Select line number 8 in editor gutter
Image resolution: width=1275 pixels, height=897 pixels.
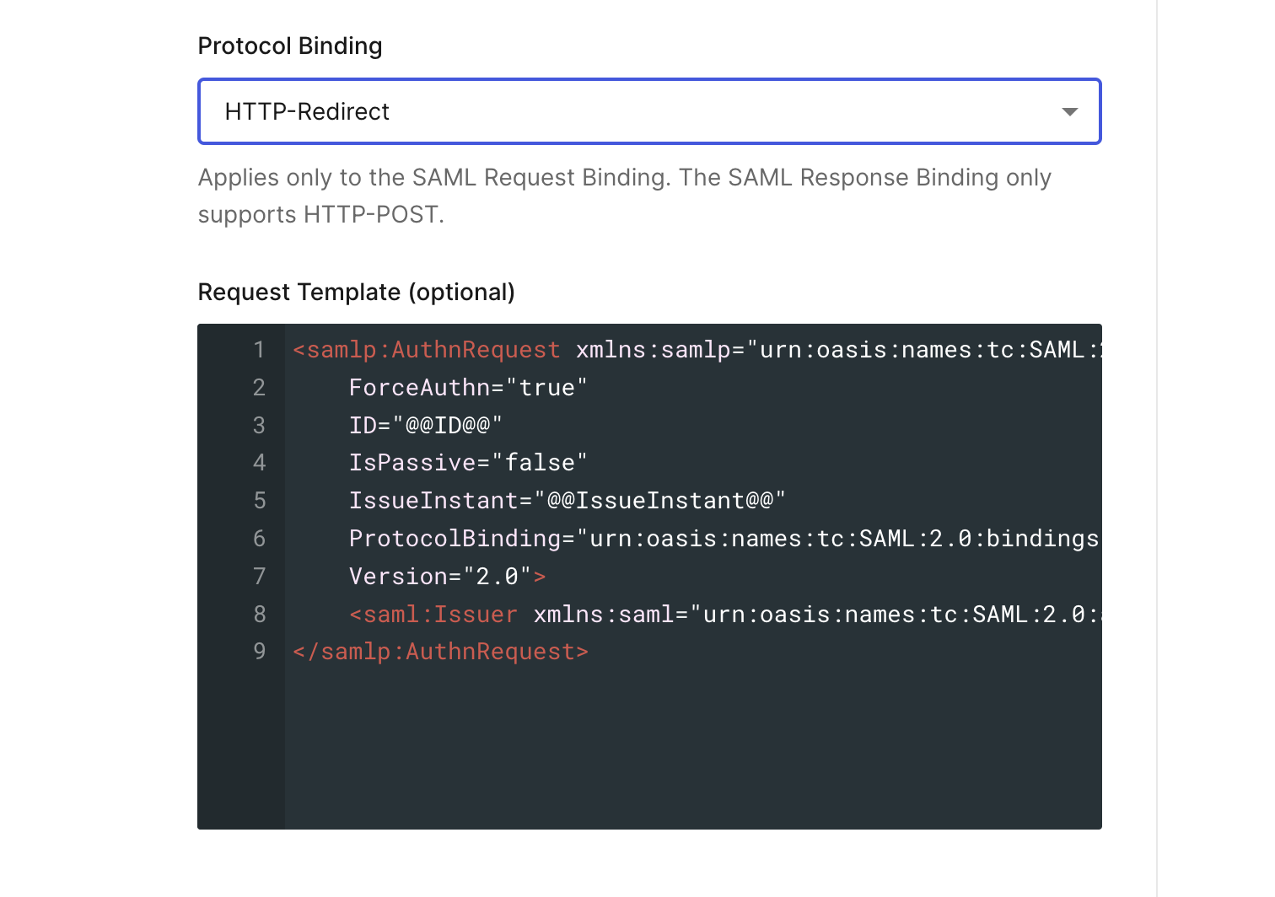259,615
